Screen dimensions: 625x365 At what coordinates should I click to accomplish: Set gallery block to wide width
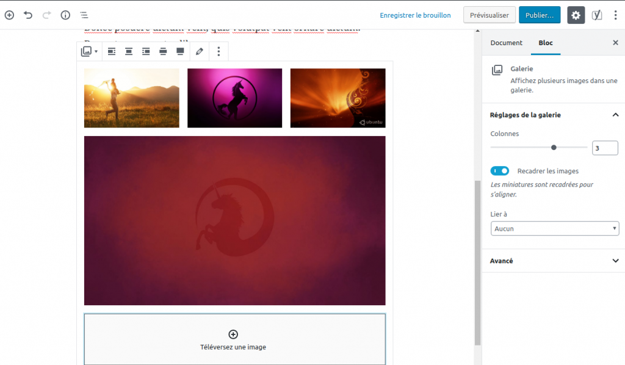(163, 51)
